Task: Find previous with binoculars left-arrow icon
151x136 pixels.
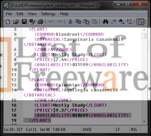Action: [114, 22]
